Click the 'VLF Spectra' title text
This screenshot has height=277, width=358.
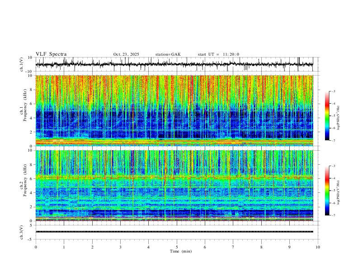[x=51, y=54]
